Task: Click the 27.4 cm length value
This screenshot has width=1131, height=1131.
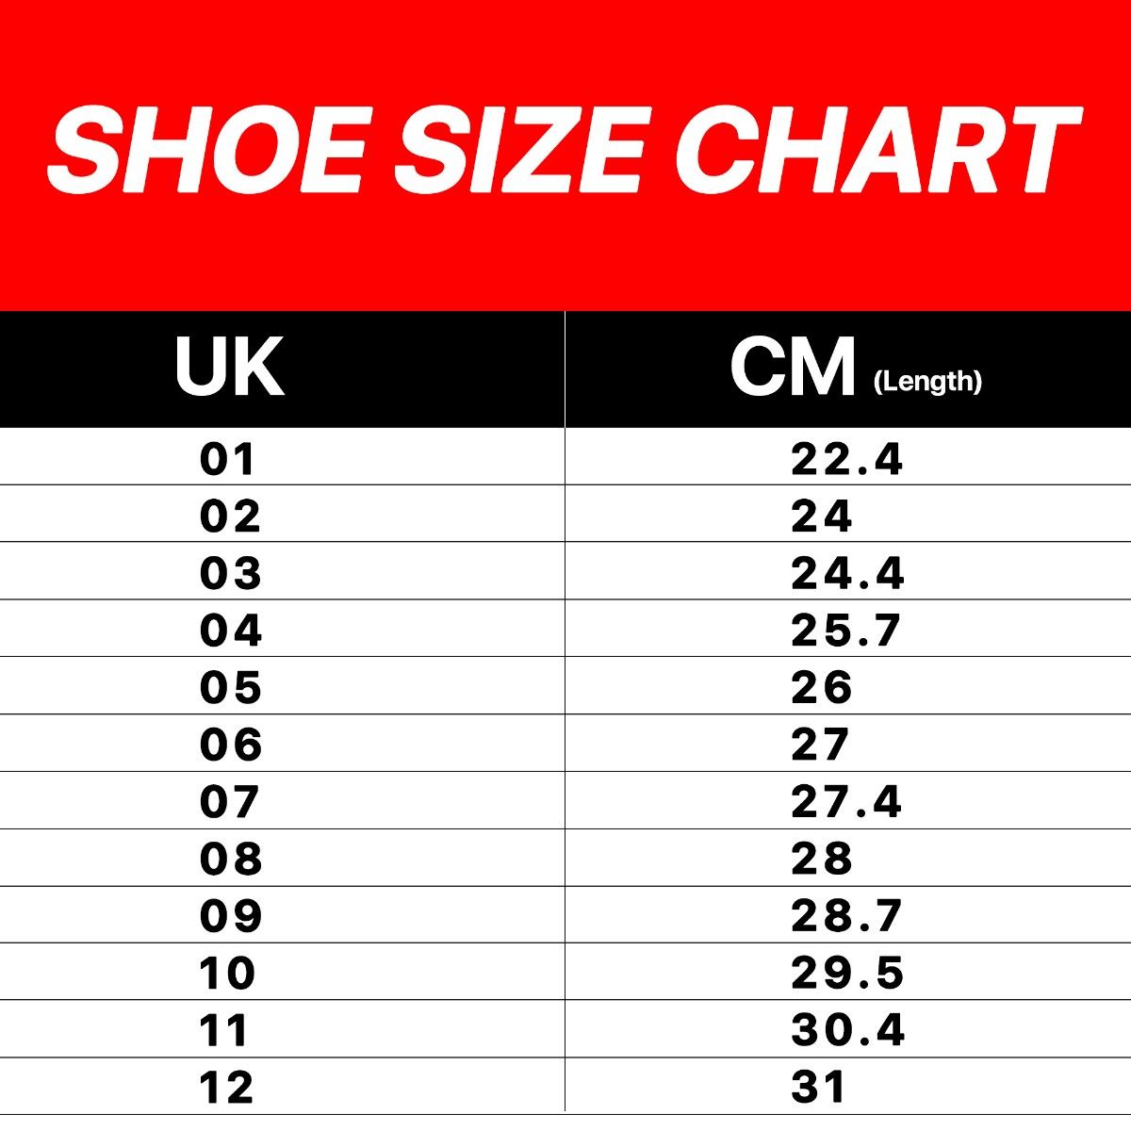Action: tap(846, 802)
